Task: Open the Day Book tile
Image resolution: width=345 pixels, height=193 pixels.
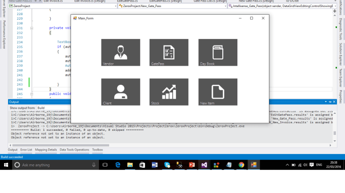Action: point(218,53)
